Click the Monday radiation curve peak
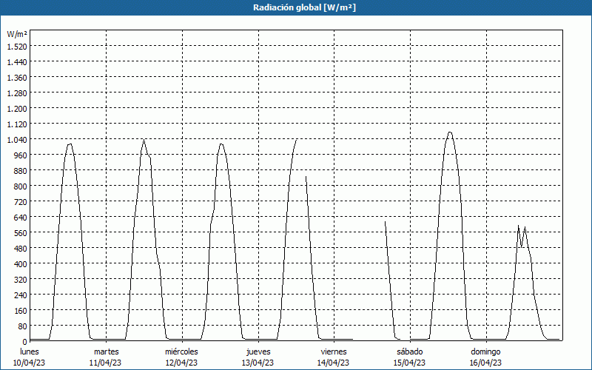Screen dimensions: 592x370 point(70,144)
